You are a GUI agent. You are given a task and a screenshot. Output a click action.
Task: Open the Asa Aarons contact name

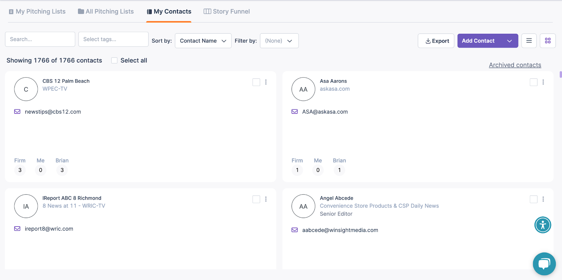[333, 81]
